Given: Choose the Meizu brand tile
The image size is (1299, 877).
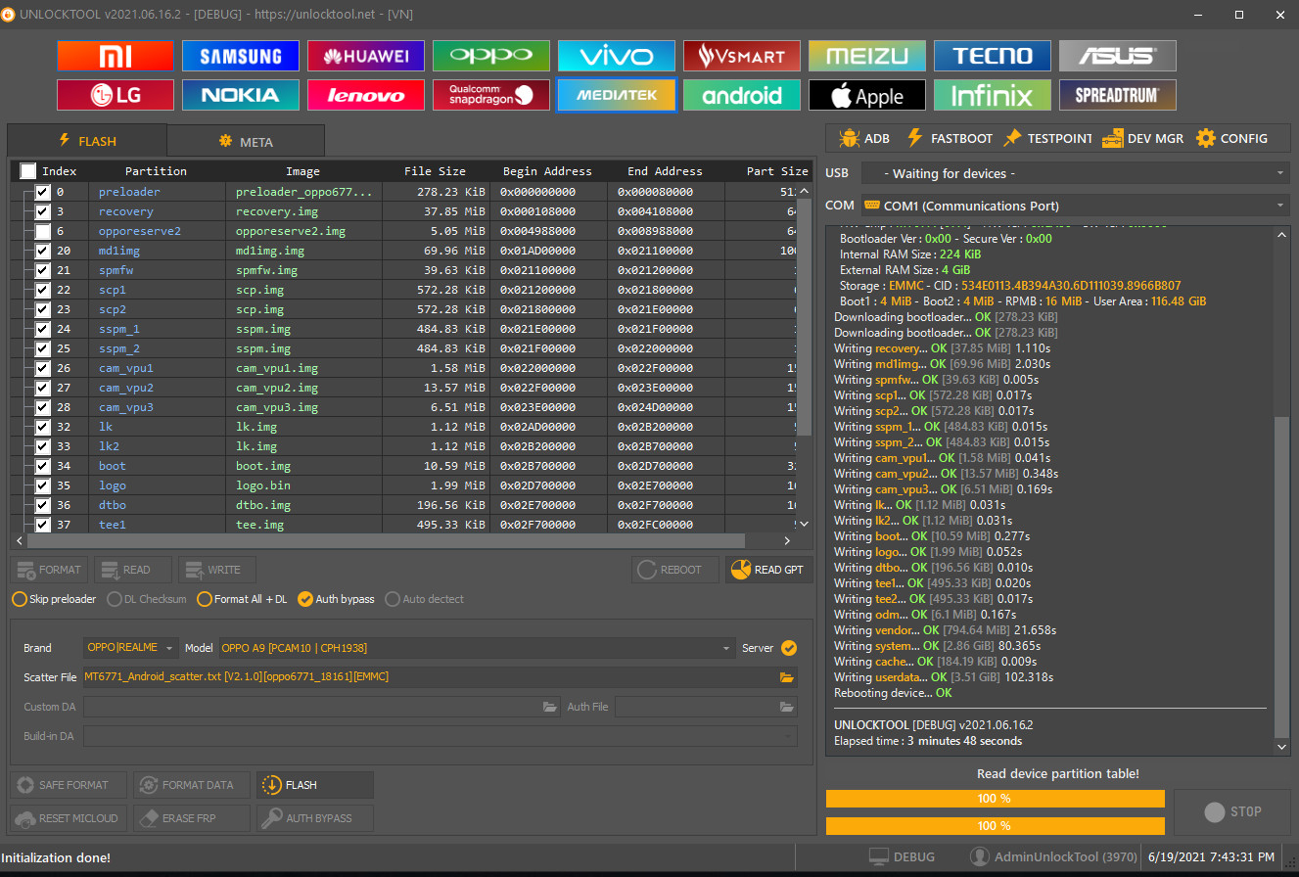Looking at the screenshot, I should [867, 56].
